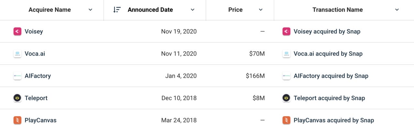Open the Acquiree Name column dropdown
This screenshot has height=131, width=414.
90,10
